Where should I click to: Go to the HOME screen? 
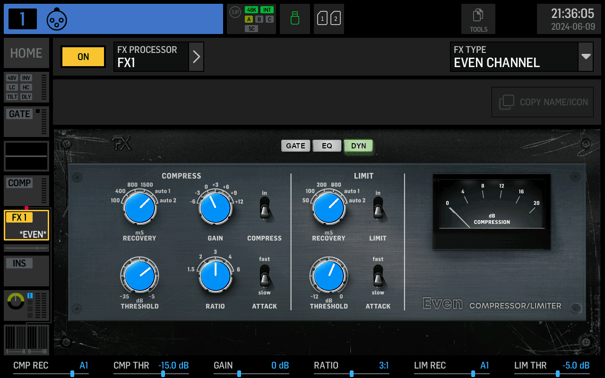tap(26, 53)
